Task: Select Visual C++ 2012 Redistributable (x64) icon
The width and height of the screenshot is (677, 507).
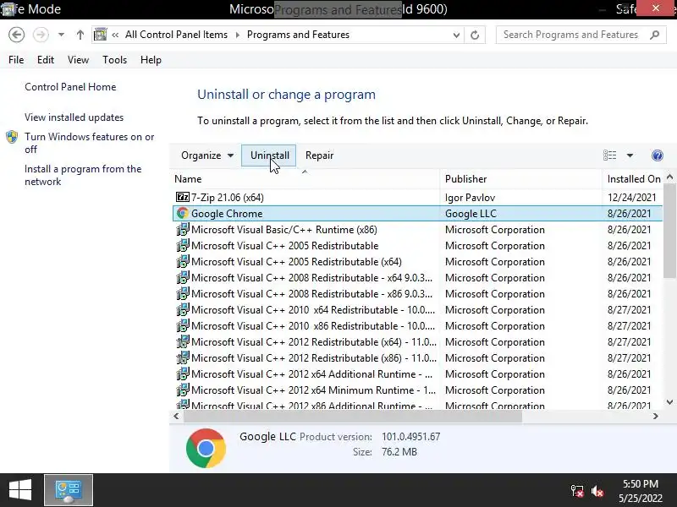Action: point(183,342)
